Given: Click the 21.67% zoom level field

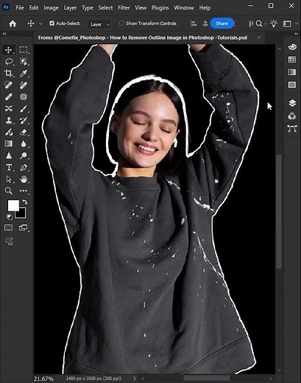Looking at the screenshot, I should pos(43,379).
